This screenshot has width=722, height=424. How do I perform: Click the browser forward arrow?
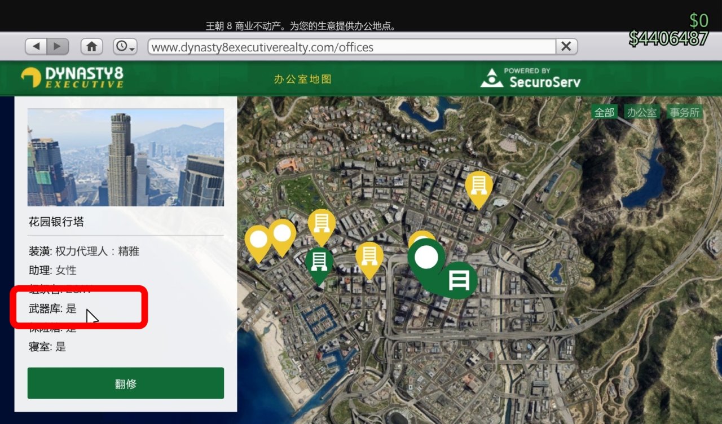click(58, 47)
